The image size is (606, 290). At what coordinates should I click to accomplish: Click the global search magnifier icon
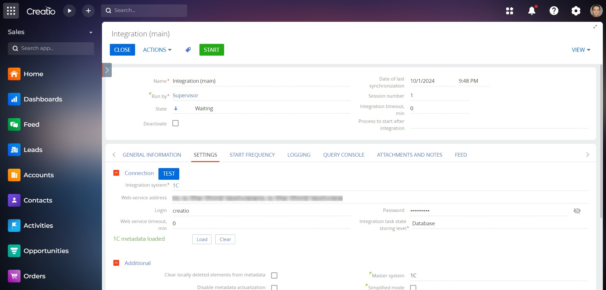pos(108,10)
